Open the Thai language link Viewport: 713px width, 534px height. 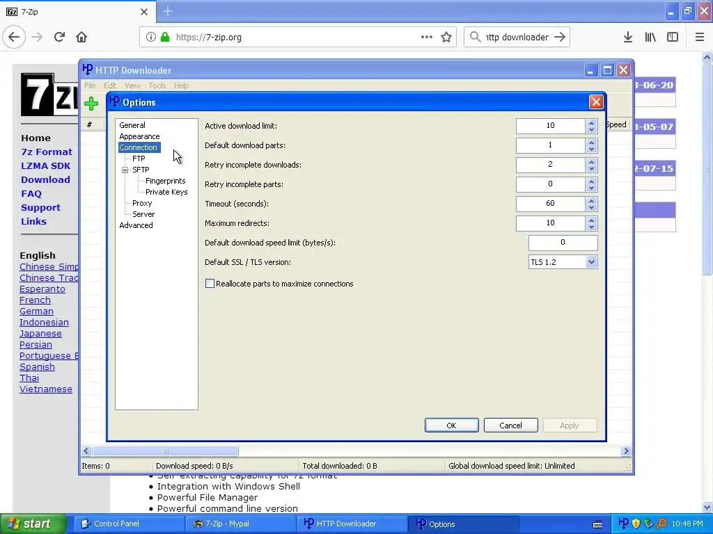click(29, 378)
